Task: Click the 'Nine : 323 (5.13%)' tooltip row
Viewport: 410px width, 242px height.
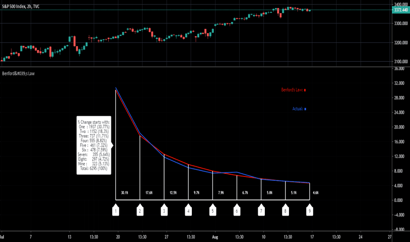Action: [x=94, y=164]
